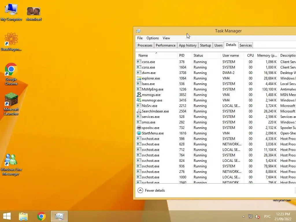Screen dimensions: 296x222
Task: Select the lsass.exe process row
Action: [x=216, y=84]
